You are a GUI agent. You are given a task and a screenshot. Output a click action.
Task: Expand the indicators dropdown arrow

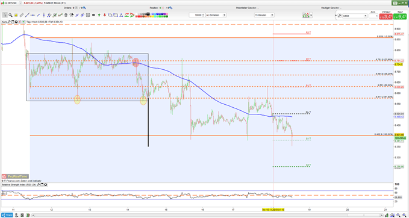click(x=311, y=15)
